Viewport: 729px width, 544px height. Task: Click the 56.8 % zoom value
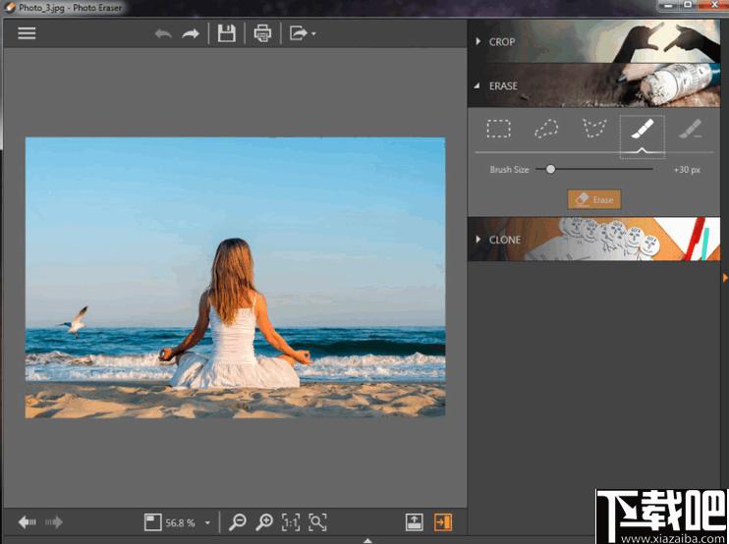point(180,523)
